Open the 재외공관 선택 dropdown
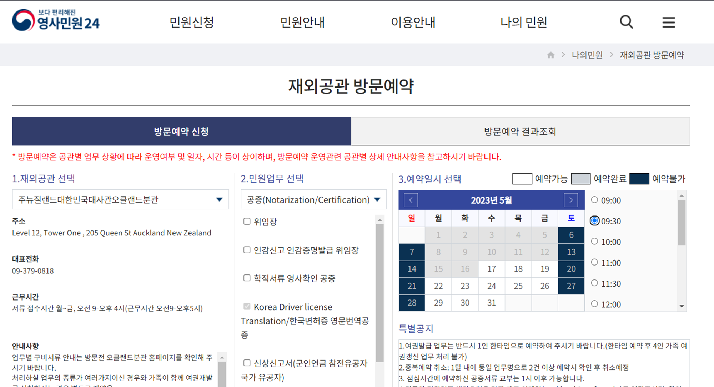This screenshot has width=714, height=387. click(x=120, y=199)
